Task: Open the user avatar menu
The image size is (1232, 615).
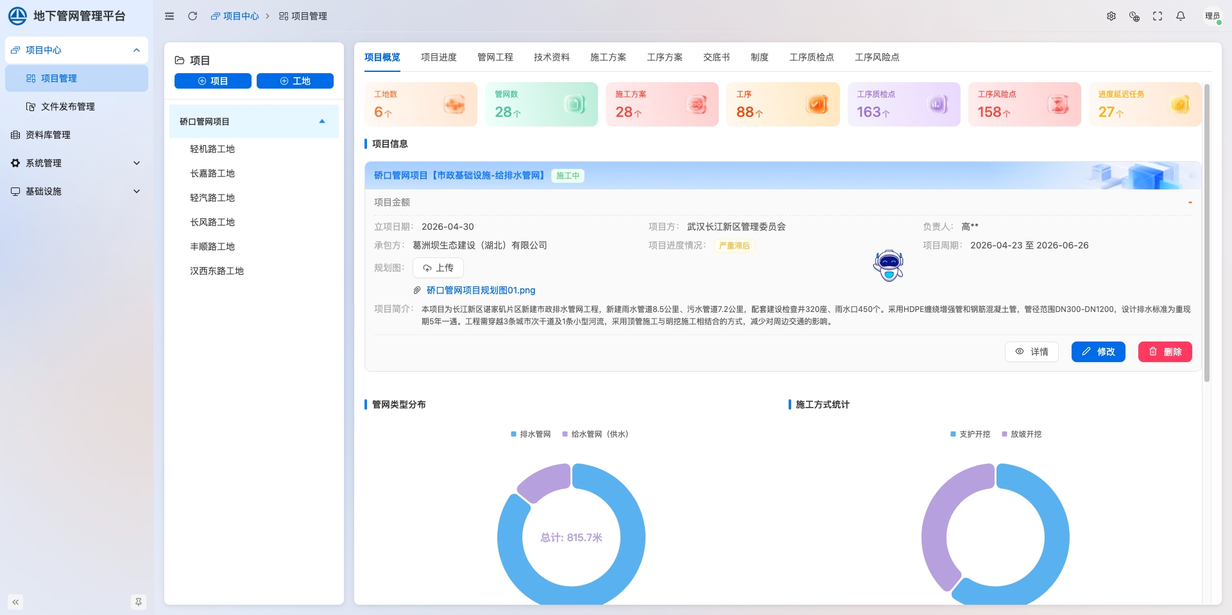Action: (1212, 16)
